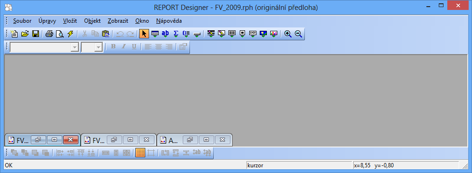Restore the second FV... document window
The image size is (472, 173).
[x=114, y=140]
